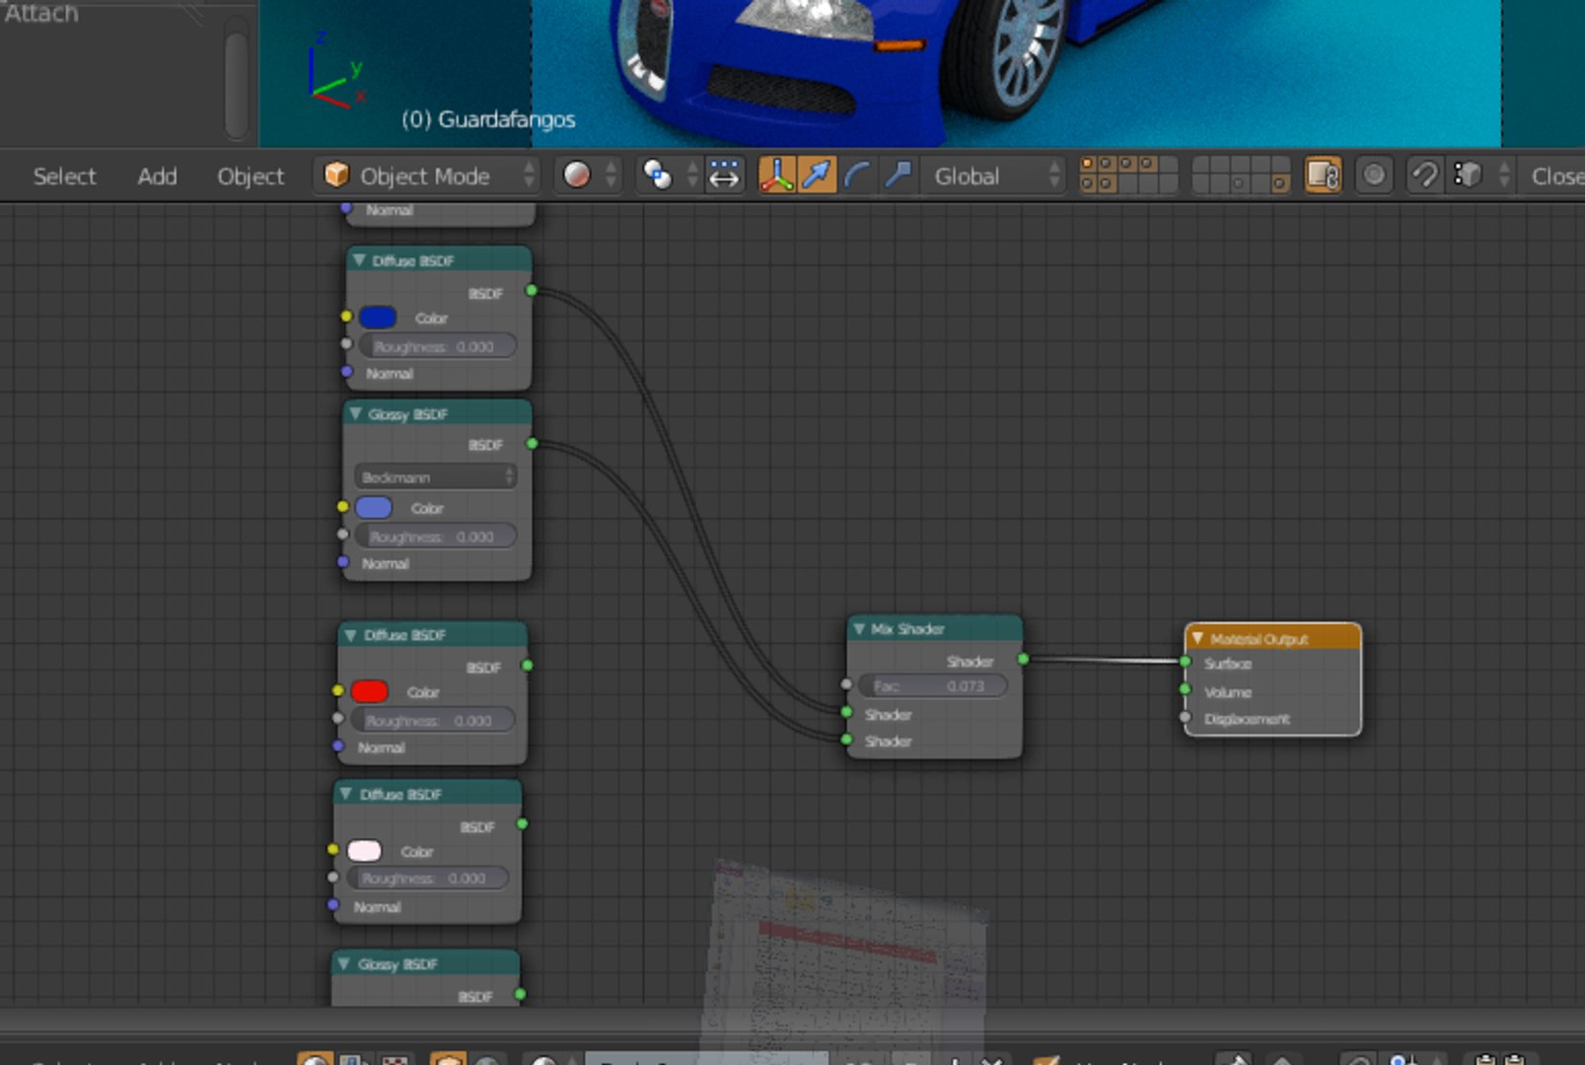The height and width of the screenshot is (1065, 1585).
Task: Click Normal input socket of blue Diffuse node
Action: click(x=346, y=372)
